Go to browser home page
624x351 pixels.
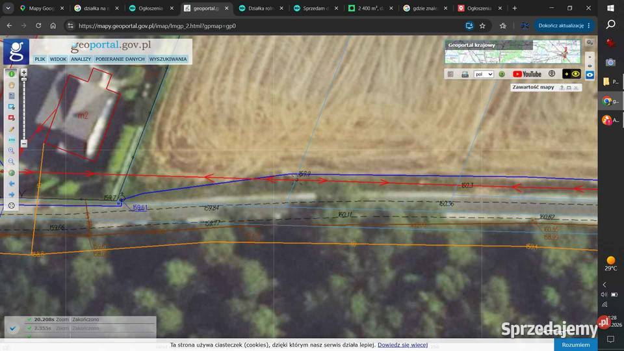click(53, 26)
